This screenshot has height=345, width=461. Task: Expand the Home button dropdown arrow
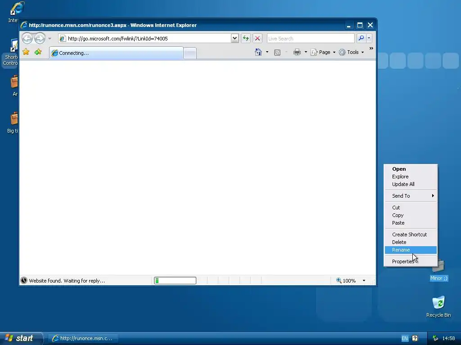[x=267, y=52]
